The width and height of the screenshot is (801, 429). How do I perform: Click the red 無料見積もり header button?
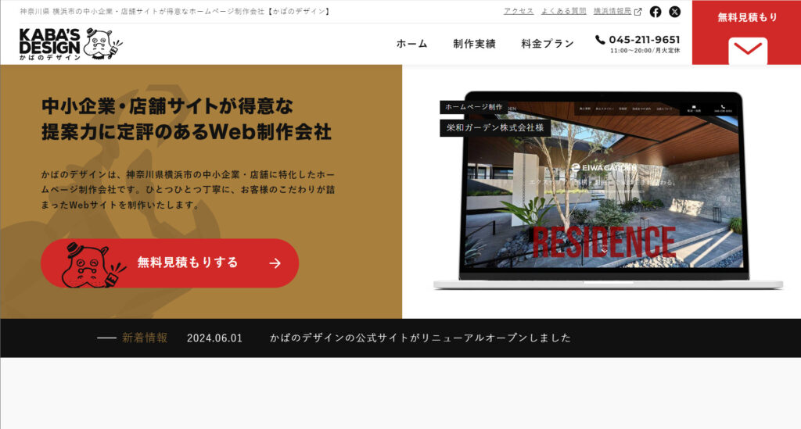pyautogui.click(x=746, y=32)
